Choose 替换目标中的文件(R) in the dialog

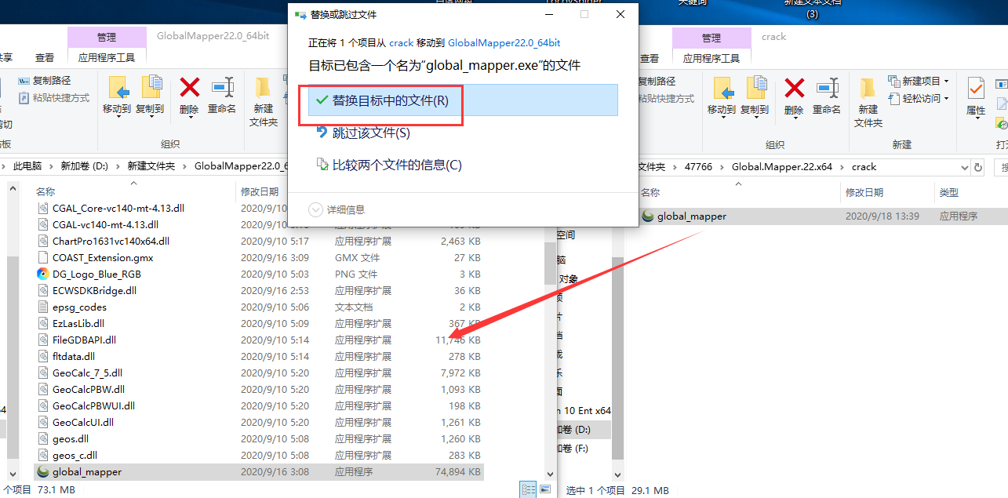coord(463,100)
